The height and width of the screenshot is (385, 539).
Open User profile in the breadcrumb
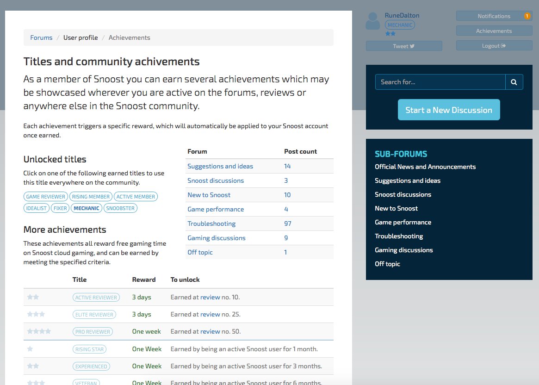pyautogui.click(x=81, y=37)
